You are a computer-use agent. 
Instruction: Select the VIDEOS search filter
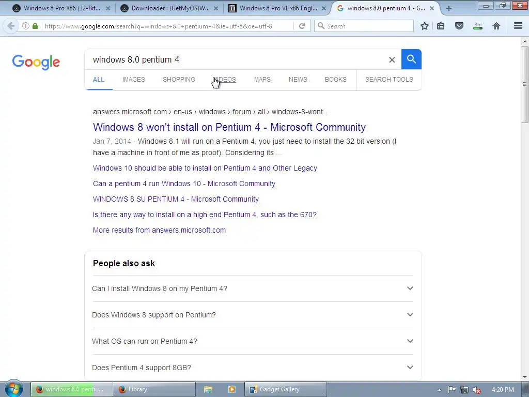[x=224, y=80]
